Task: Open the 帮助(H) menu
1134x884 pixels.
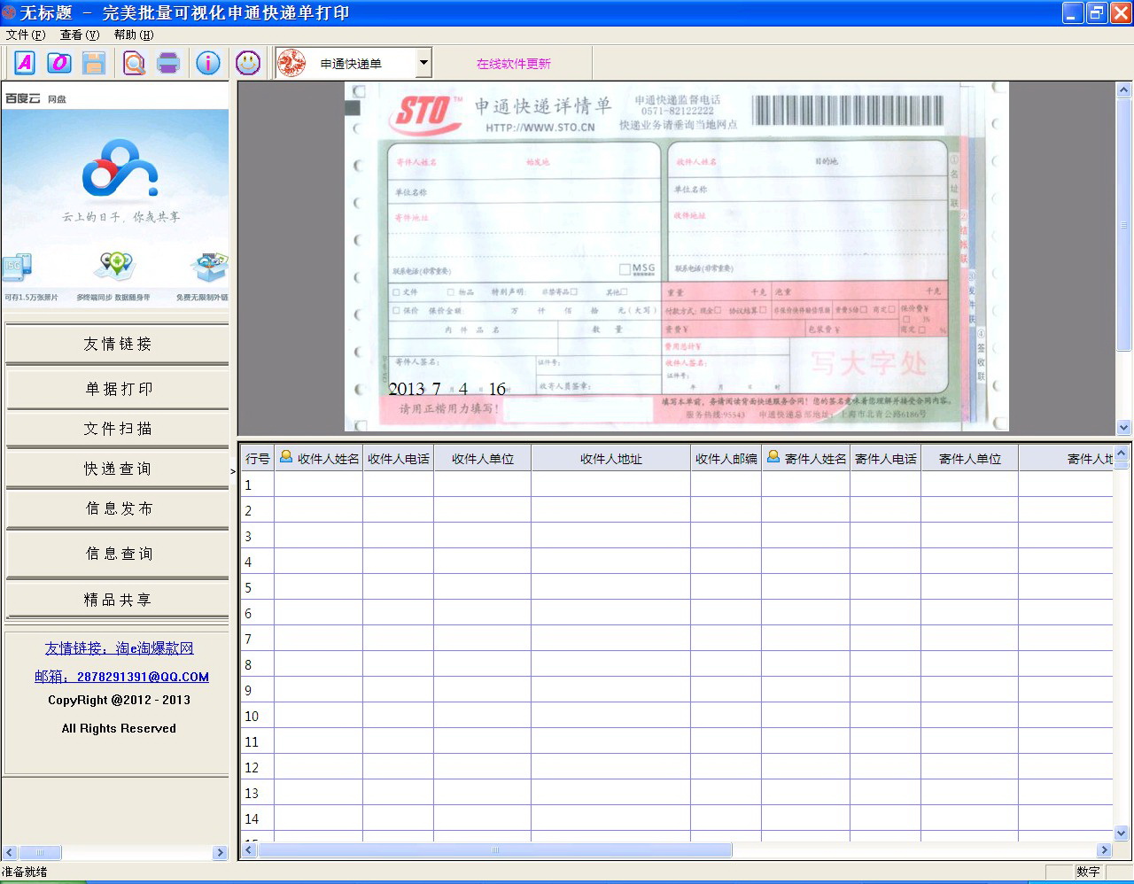Action: [133, 35]
